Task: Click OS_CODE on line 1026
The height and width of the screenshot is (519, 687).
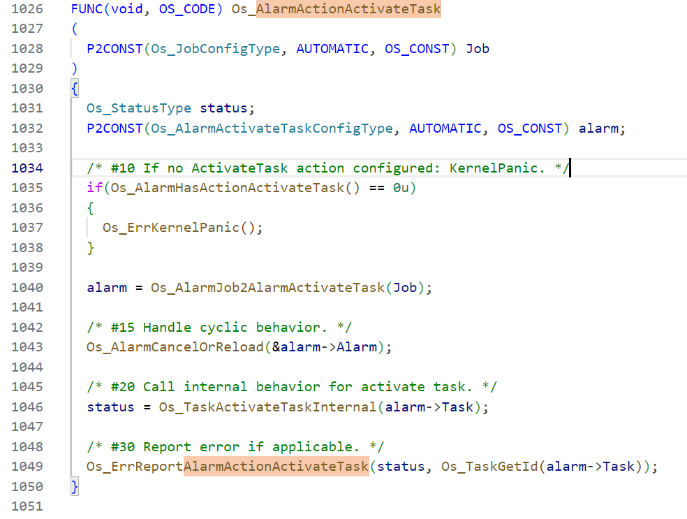Action: (x=187, y=9)
